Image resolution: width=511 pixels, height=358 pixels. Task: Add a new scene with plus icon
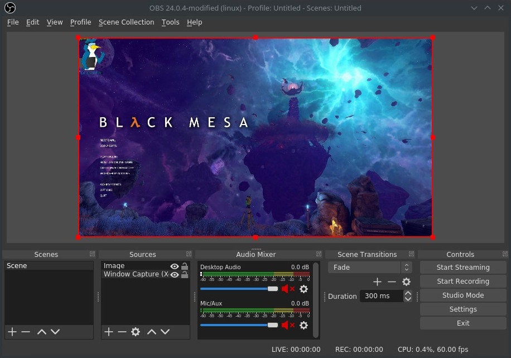pos(12,332)
